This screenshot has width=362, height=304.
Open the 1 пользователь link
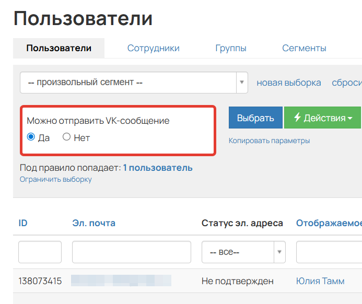(158, 168)
